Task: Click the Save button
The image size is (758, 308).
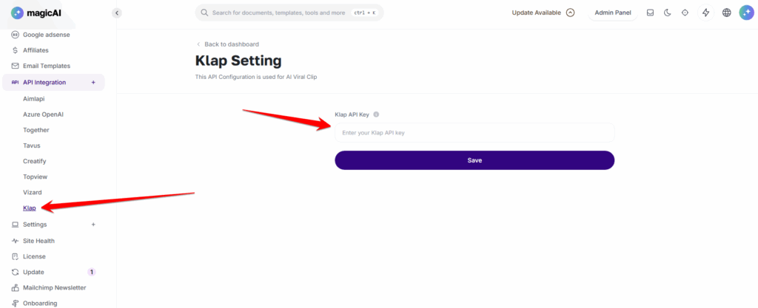Action: [x=474, y=160]
